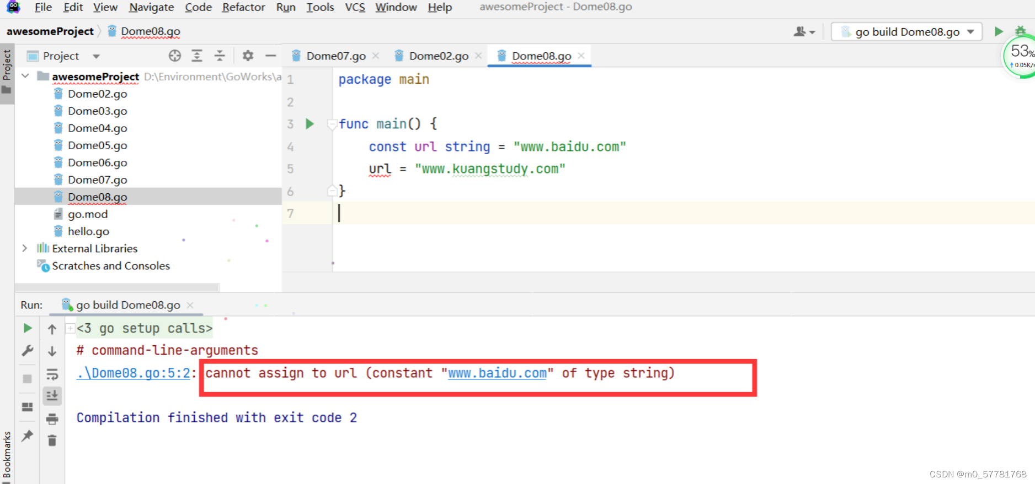Viewport: 1035px width, 484px height.
Task: Click the 53% network speed overlay widget
Action: pos(1020,56)
